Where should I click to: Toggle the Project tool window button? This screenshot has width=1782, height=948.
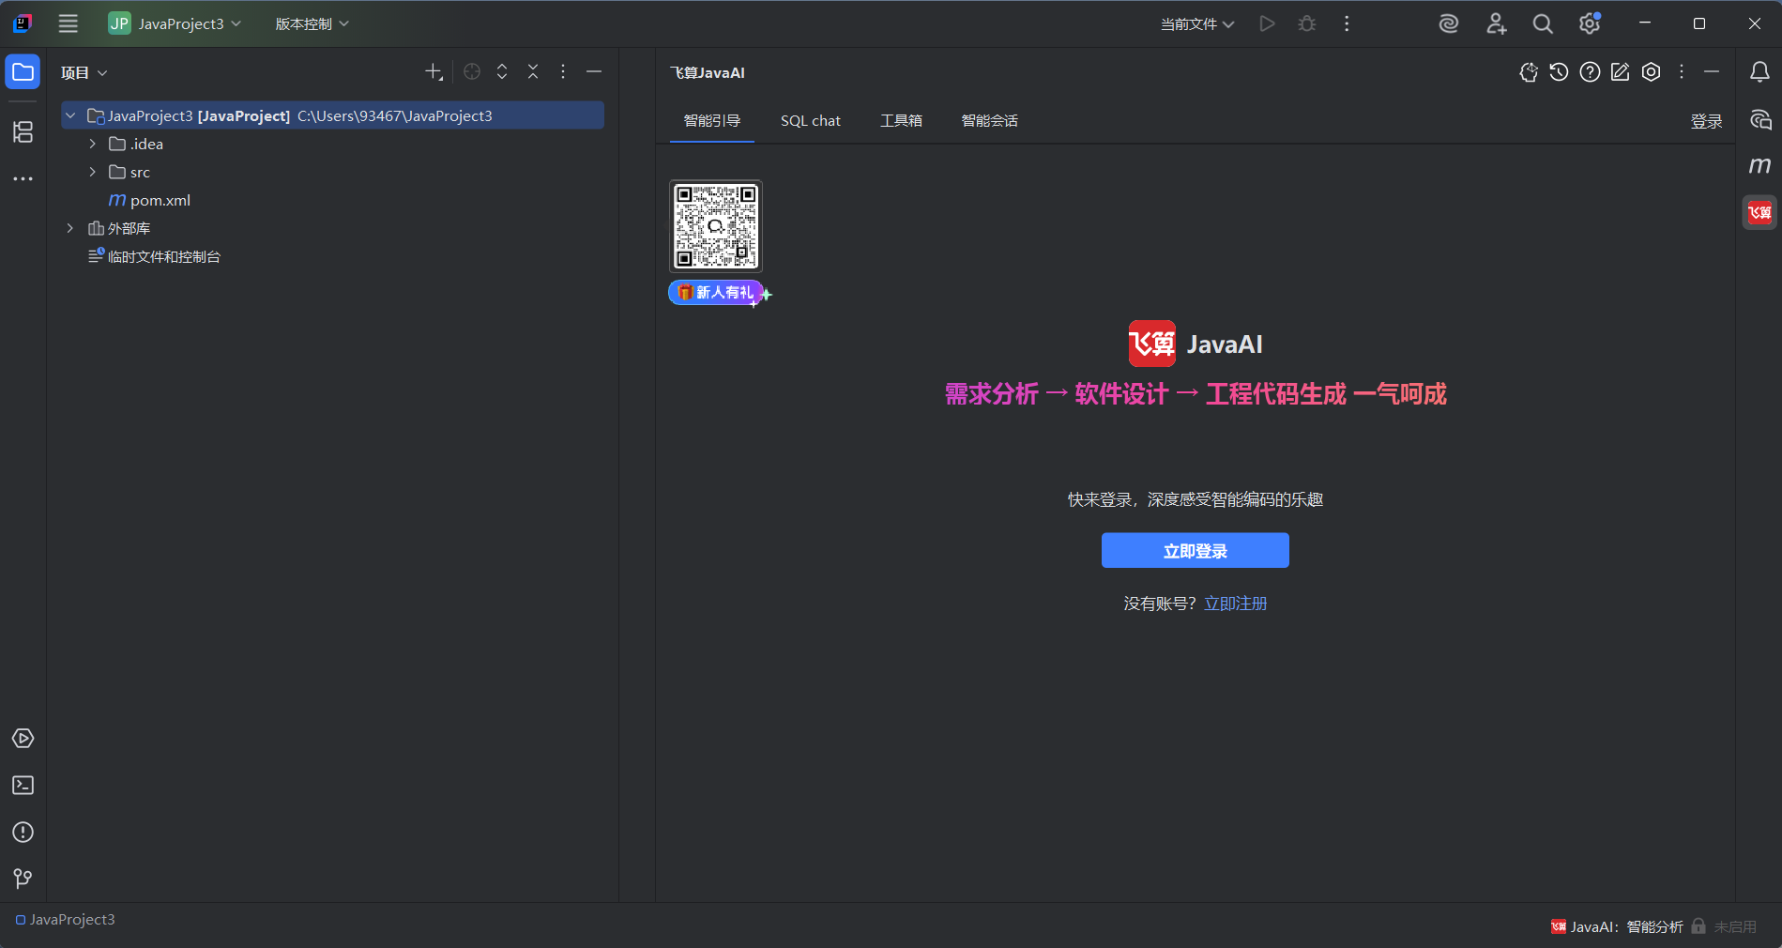(x=23, y=72)
